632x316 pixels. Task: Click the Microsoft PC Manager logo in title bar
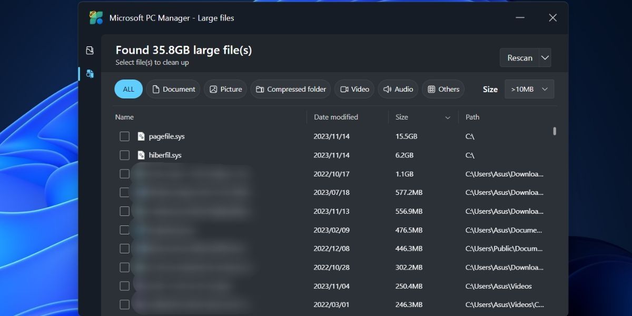point(95,17)
